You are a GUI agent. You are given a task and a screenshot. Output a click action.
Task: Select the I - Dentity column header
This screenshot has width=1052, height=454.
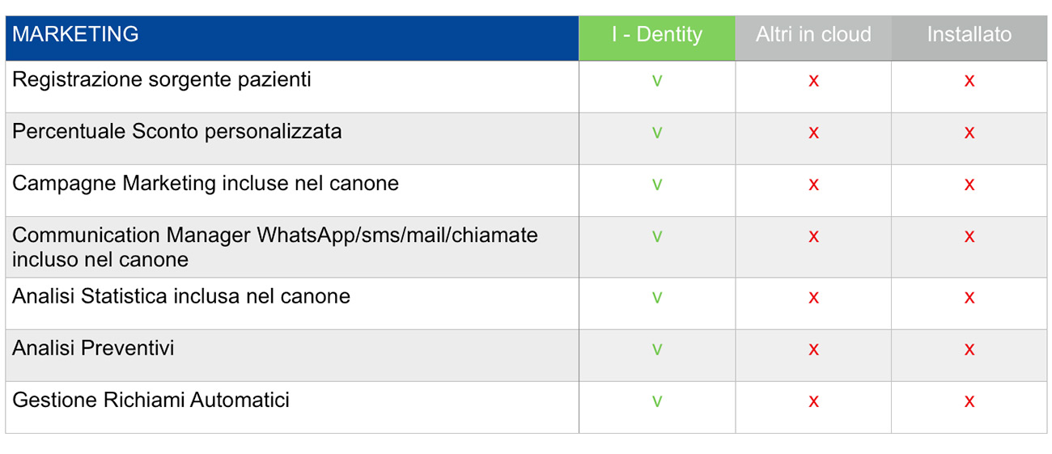(657, 35)
